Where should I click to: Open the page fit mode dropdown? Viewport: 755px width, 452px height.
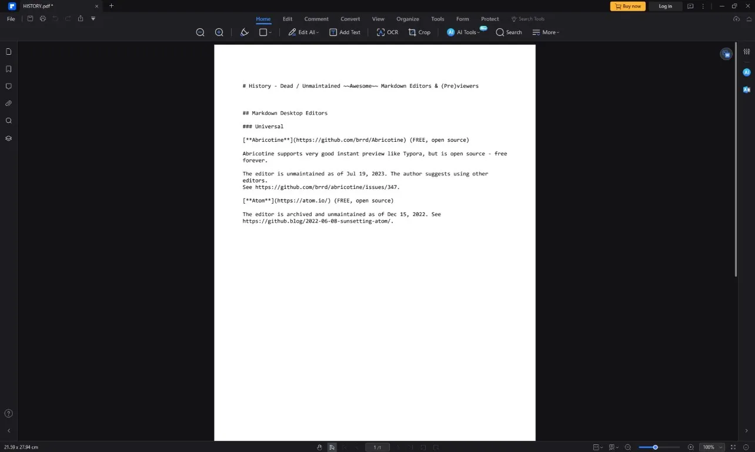click(597, 447)
